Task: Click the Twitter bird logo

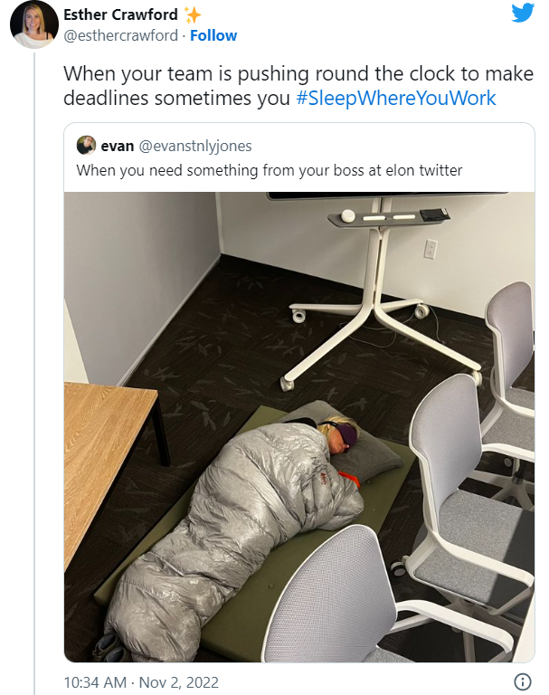Action: pos(523,14)
